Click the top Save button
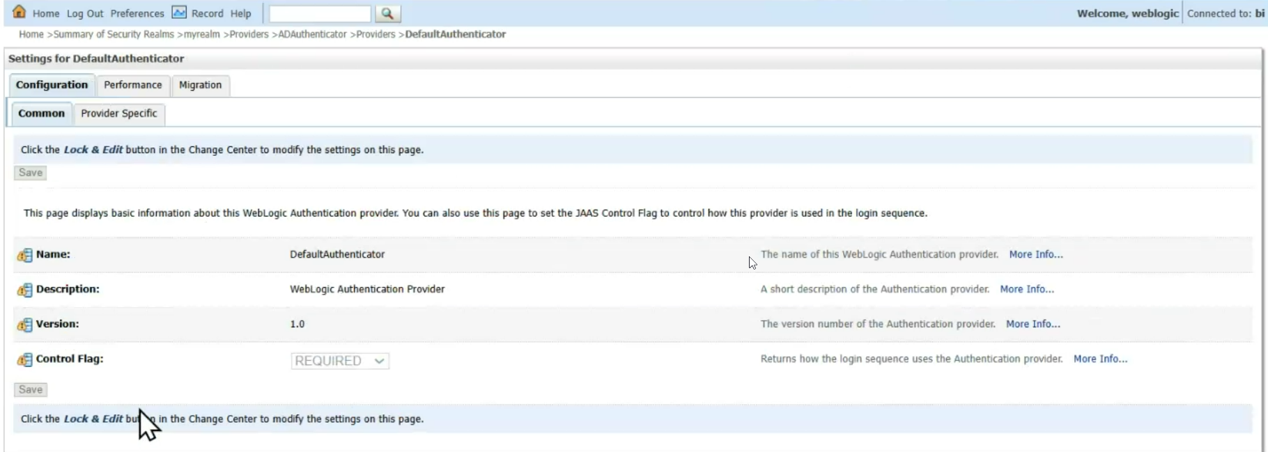The width and height of the screenshot is (1268, 452). pyautogui.click(x=31, y=173)
